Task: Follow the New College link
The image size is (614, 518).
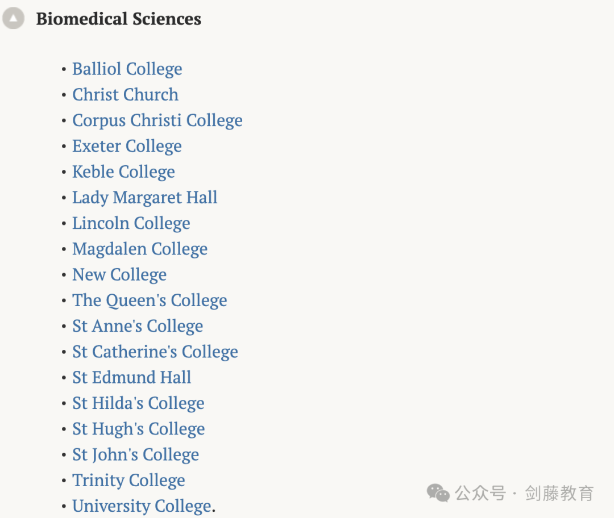Action: [119, 275]
